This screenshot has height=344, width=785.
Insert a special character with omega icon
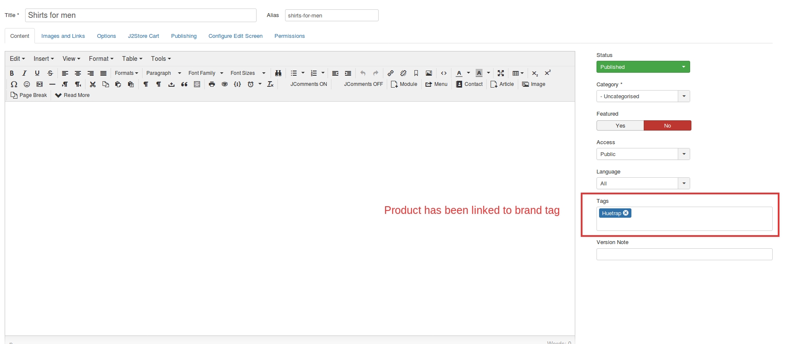[14, 84]
